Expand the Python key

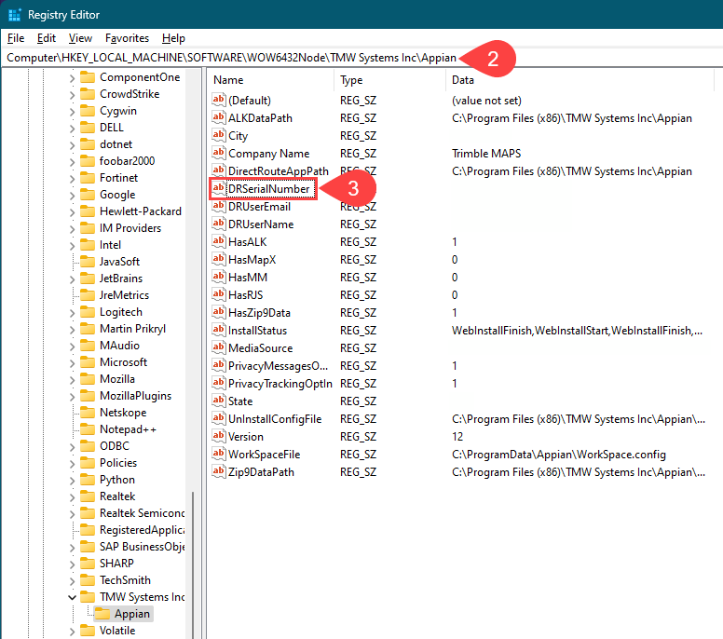coord(72,481)
